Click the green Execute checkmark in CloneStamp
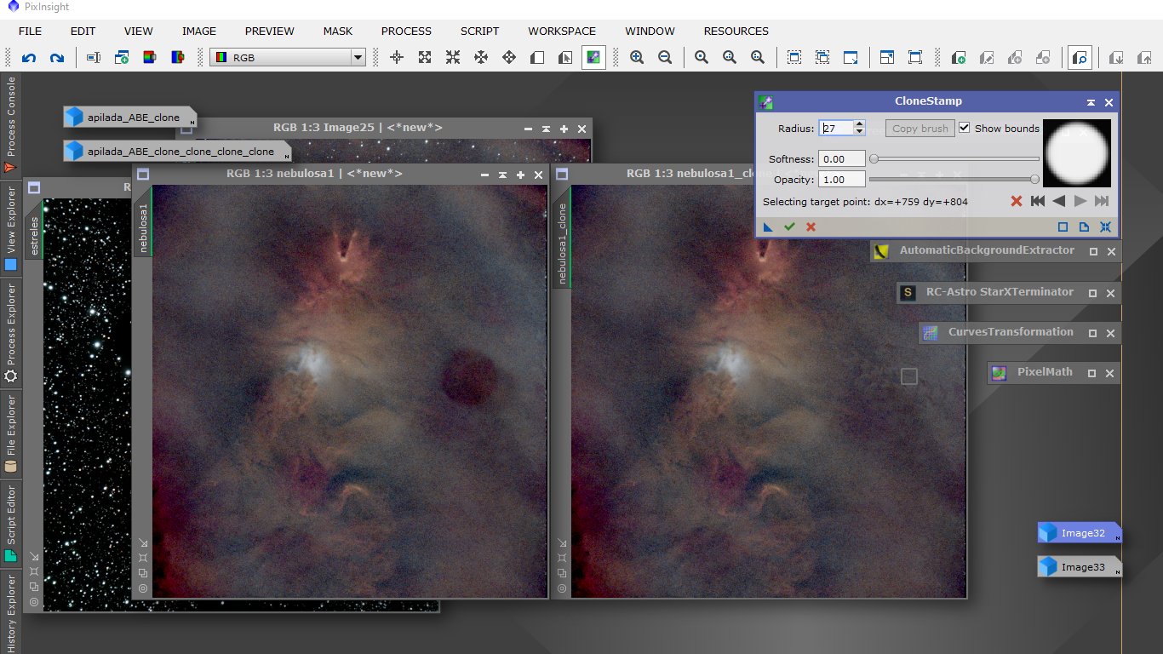Image resolution: width=1163 pixels, height=654 pixels. pyautogui.click(x=789, y=227)
